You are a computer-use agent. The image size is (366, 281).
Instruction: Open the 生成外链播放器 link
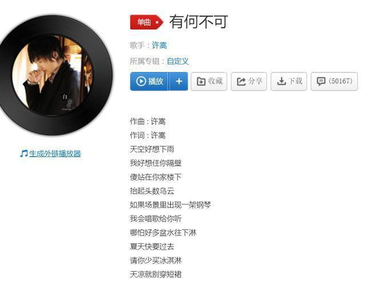point(55,154)
